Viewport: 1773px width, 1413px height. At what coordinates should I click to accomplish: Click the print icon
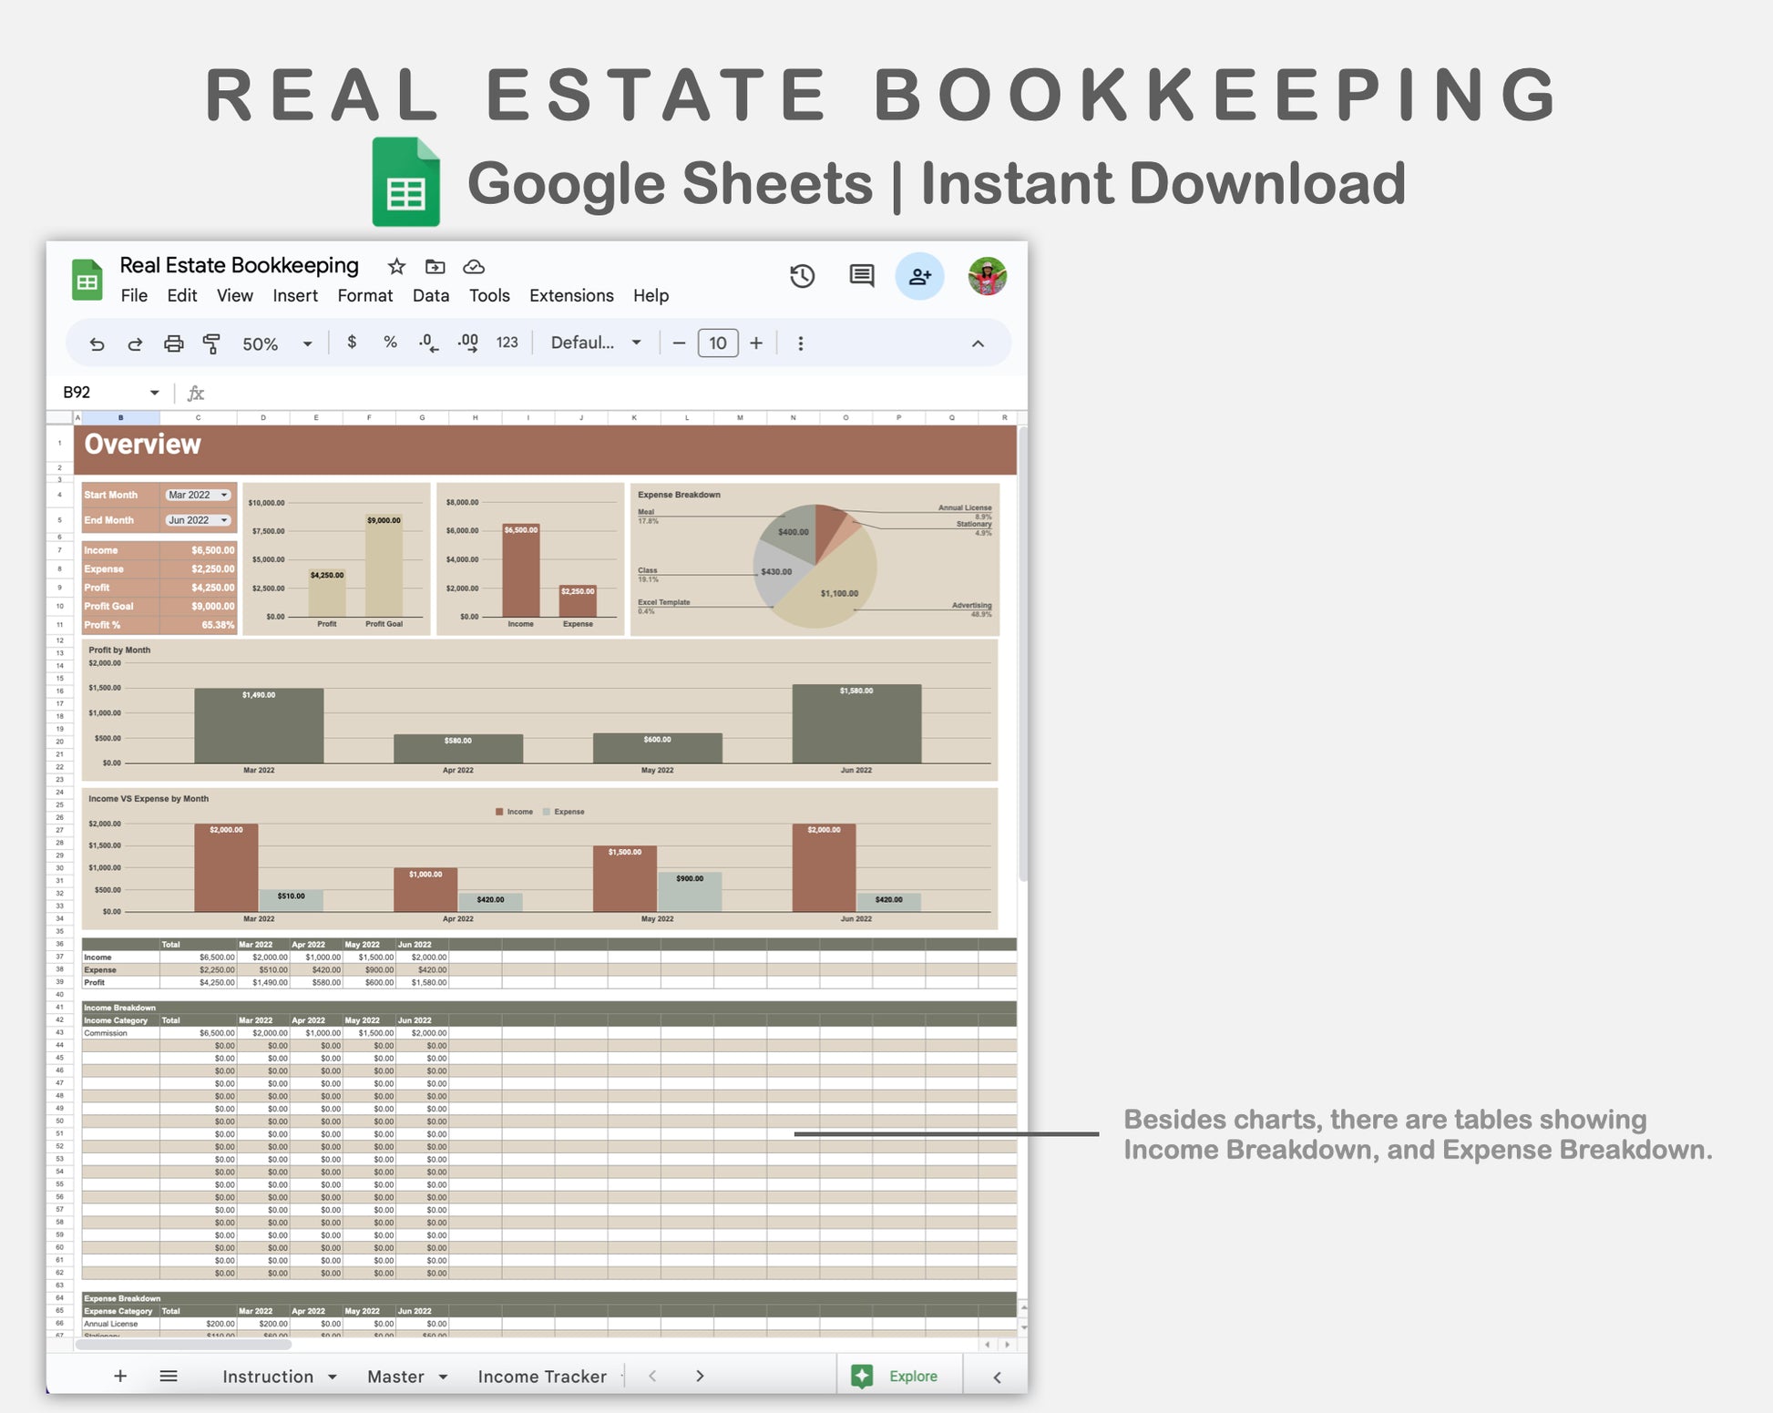point(173,343)
